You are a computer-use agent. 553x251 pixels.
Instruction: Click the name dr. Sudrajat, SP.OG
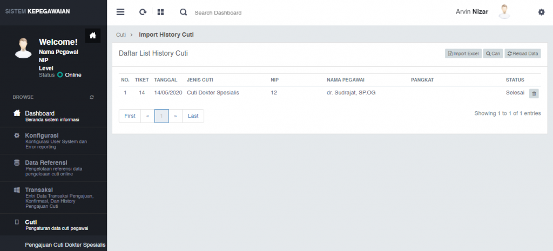pyautogui.click(x=351, y=93)
